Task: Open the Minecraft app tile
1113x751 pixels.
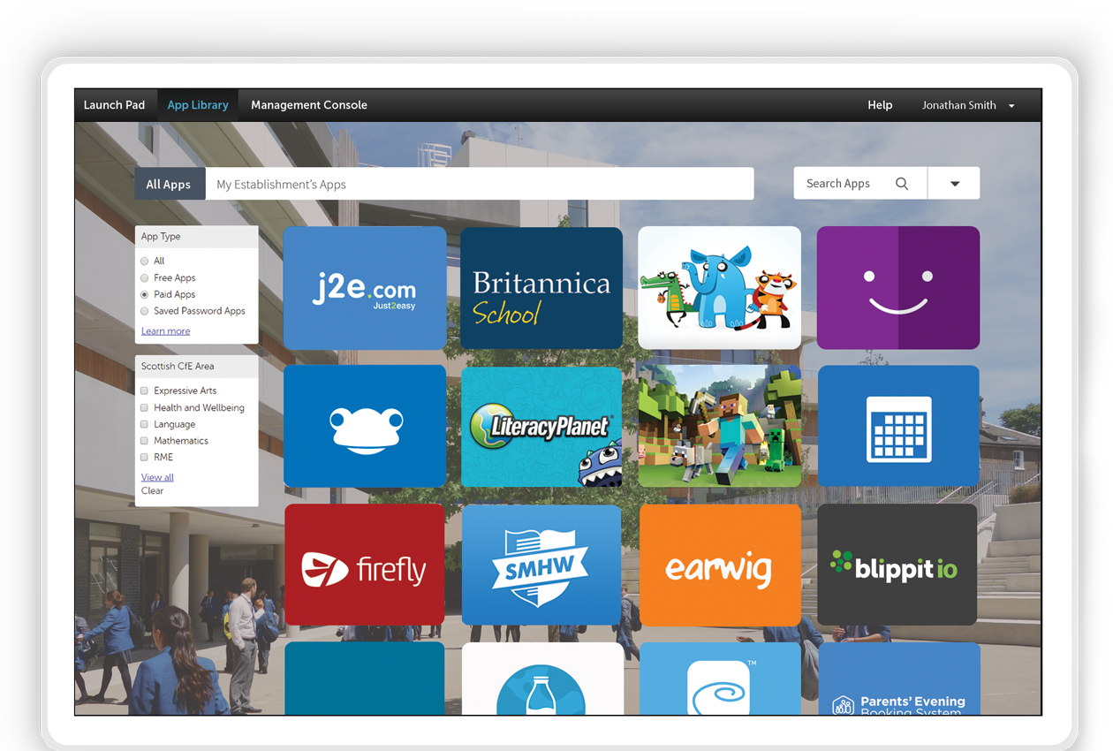Action: click(719, 426)
